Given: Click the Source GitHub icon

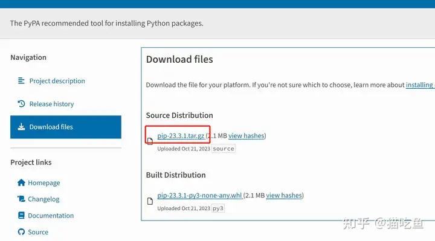Looking at the screenshot, I should 21,232.
